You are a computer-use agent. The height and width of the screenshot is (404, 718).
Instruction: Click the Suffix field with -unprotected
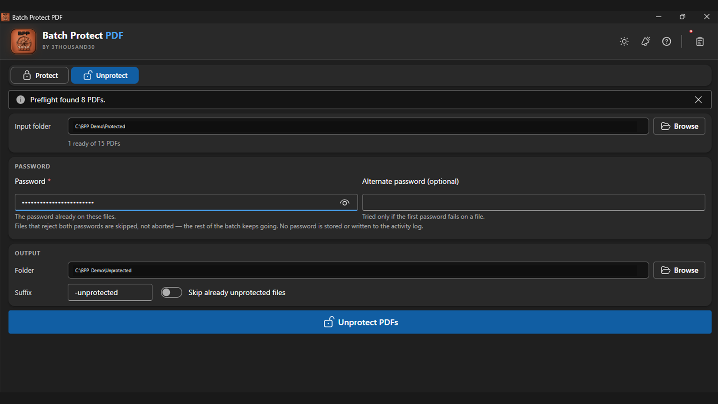point(110,292)
